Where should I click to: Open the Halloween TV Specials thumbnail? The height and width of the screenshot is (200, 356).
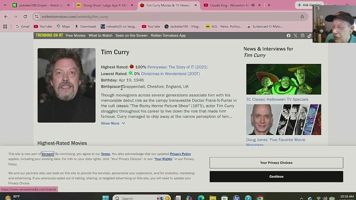284,79
